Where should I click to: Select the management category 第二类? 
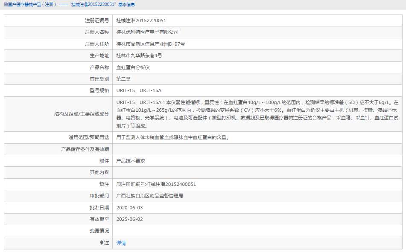click(x=124, y=78)
